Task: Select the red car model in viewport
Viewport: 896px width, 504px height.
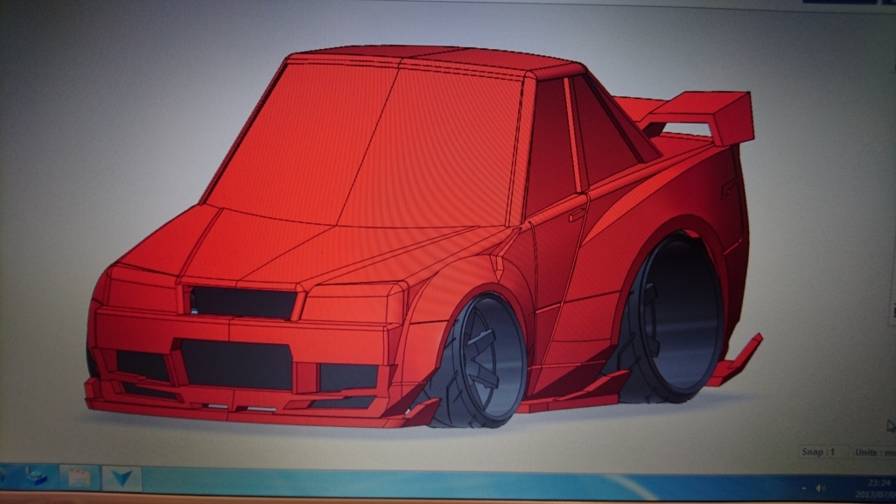Action: click(x=423, y=237)
